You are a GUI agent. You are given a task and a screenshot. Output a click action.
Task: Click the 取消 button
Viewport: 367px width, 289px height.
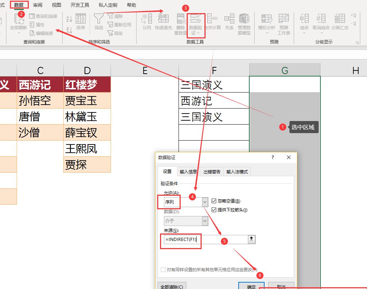(x=281, y=286)
